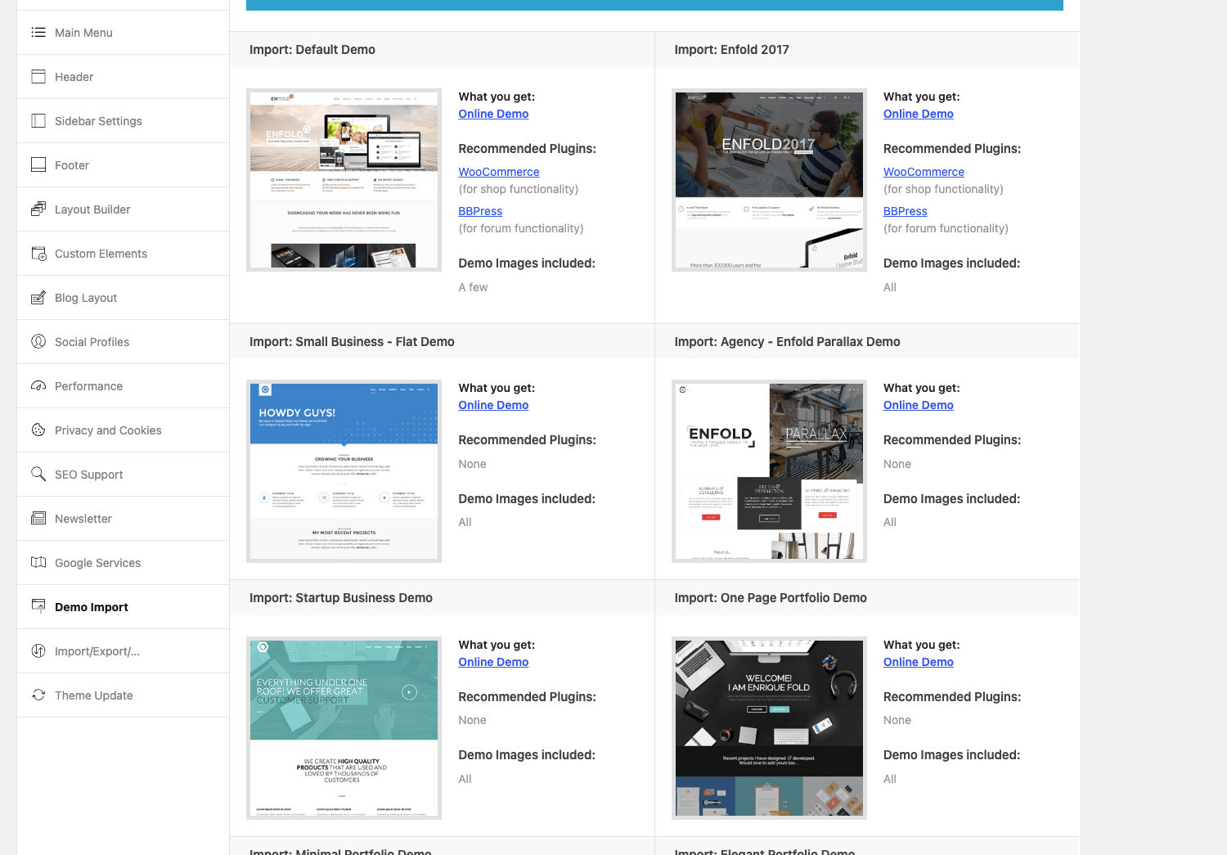Click the Sidebar Settings icon
This screenshot has height=855, width=1227.
point(38,121)
